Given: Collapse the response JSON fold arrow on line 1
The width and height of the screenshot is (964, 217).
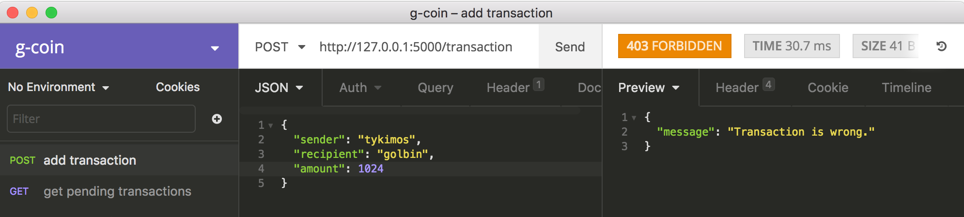Looking at the screenshot, I should [634, 118].
